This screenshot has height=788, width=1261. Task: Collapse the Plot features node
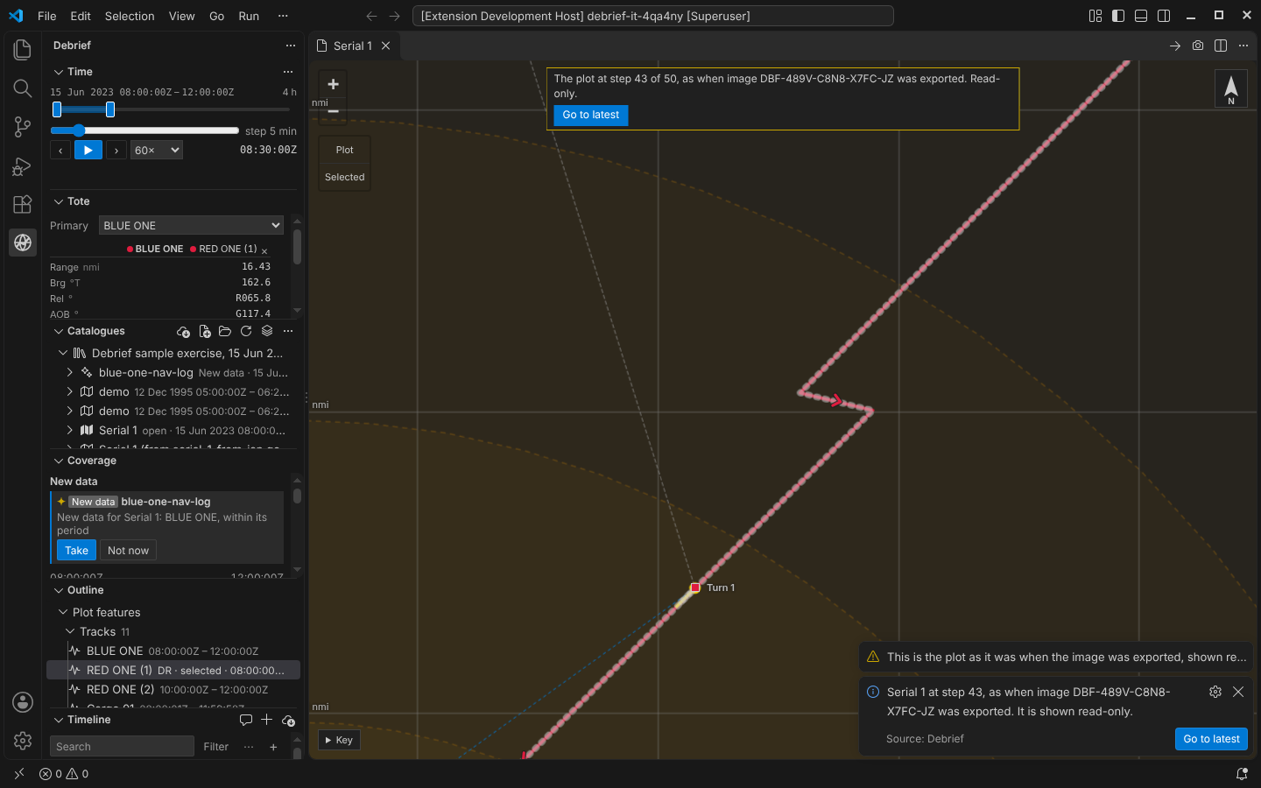(63, 613)
